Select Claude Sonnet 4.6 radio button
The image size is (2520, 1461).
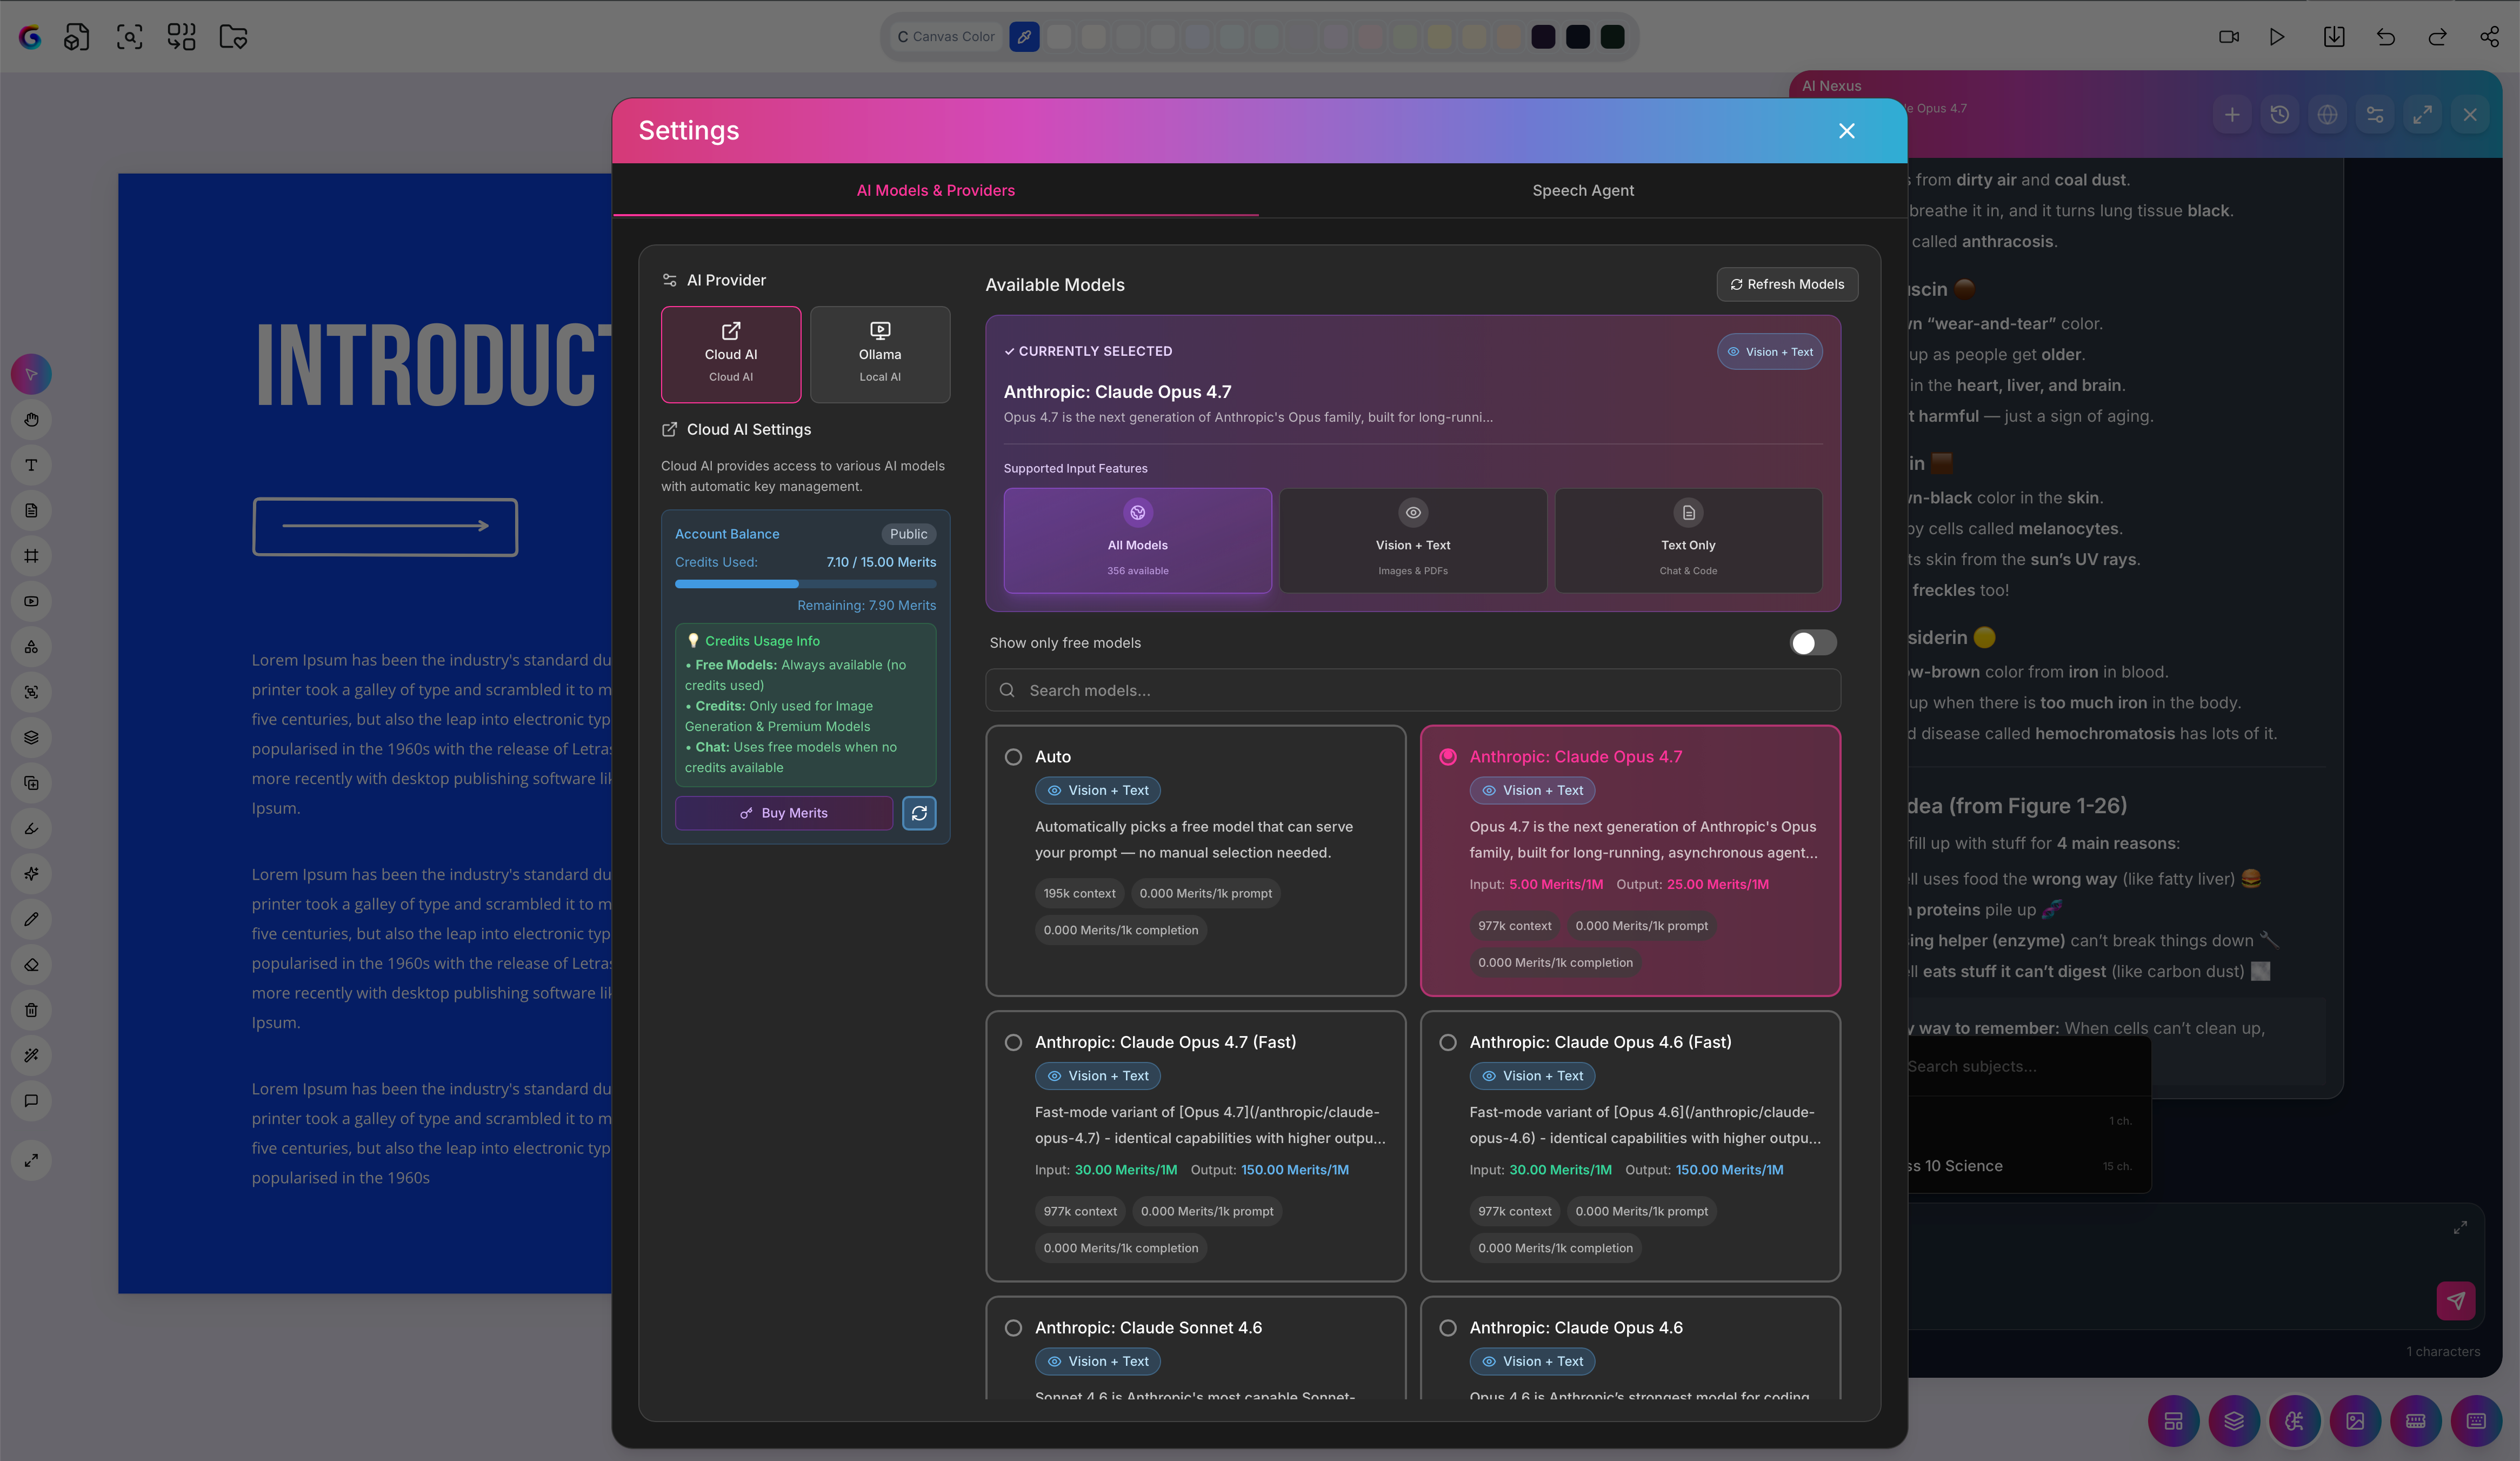pyautogui.click(x=1013, y=1328)
